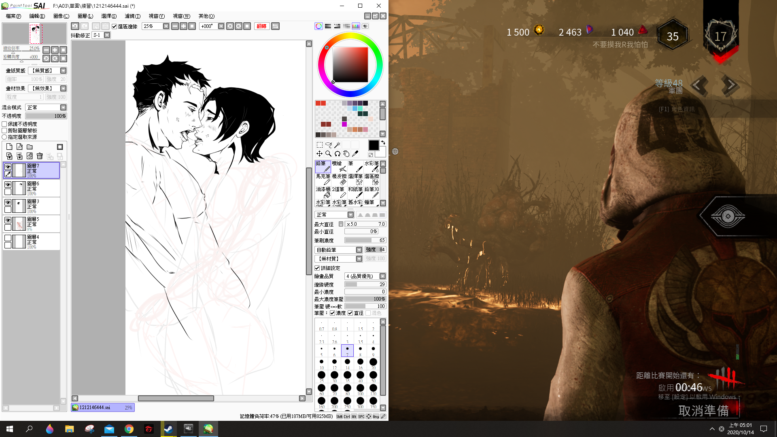Select the rotate view tool

pos(337,154)
